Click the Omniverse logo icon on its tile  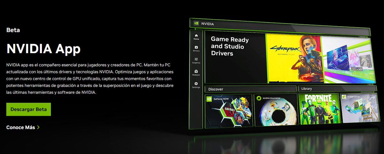(259, 98)
